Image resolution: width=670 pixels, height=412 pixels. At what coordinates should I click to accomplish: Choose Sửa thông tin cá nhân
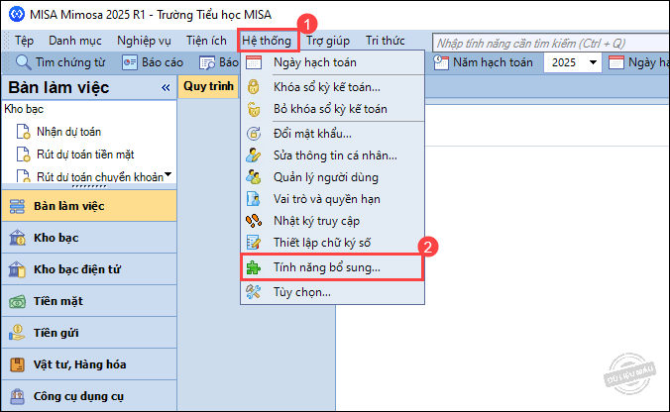(332, 155)
